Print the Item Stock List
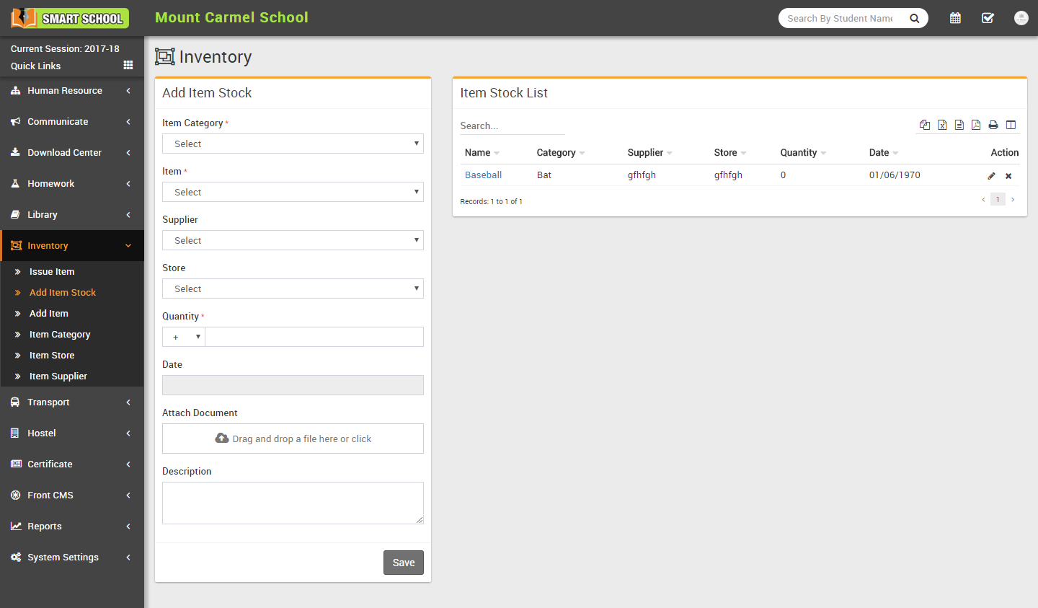This screenshot has height=608, width=1038. coord(993,125)
